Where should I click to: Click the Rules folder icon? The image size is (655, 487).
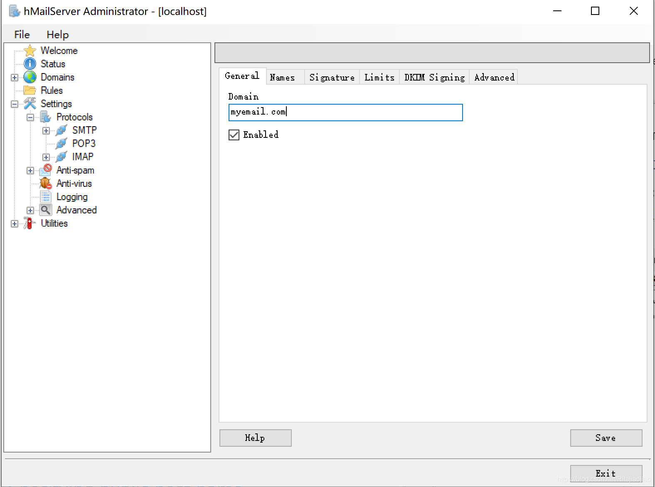[x=30, y=91]
